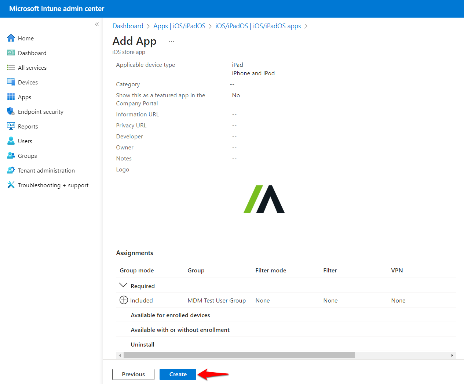
Task: Click the Information URL label
Action: coord(138,115)
